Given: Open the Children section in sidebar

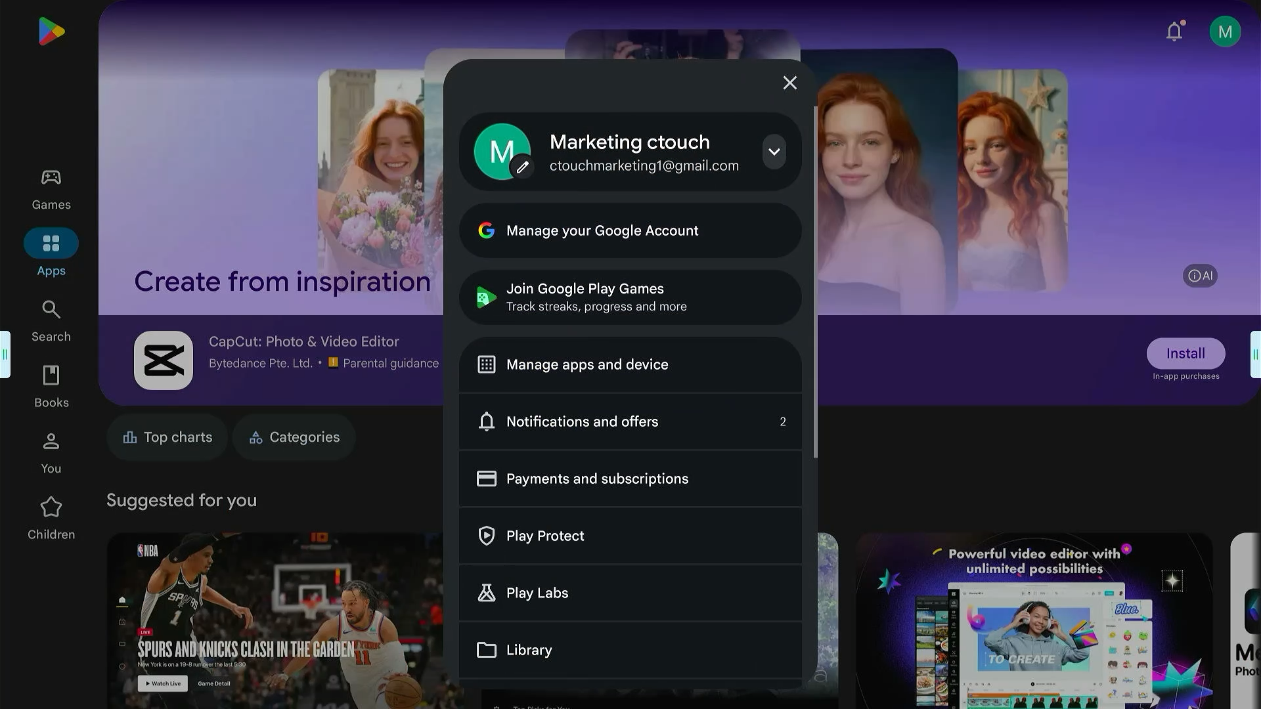Looking at the screenshot, I should point(51,519).
